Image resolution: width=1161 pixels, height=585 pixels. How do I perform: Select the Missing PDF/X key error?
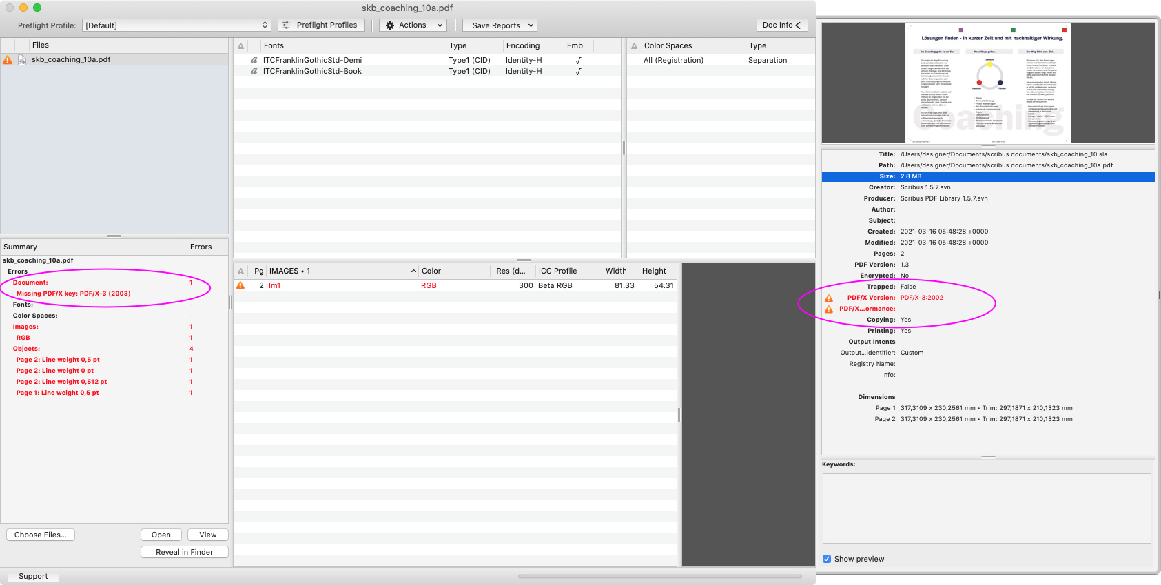[73, 294]
